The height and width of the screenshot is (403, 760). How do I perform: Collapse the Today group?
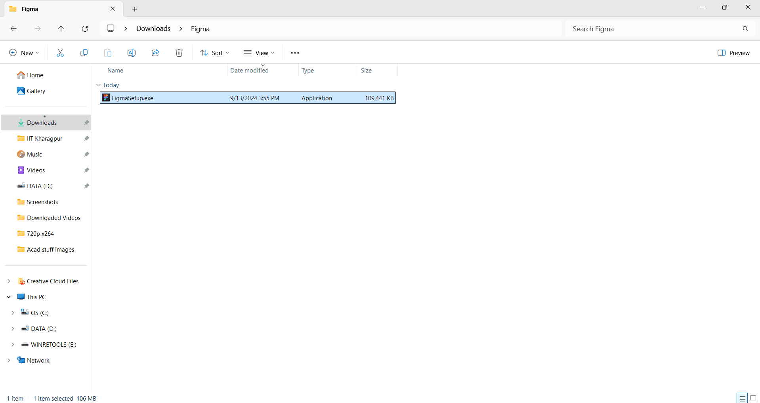coord(98,85)
